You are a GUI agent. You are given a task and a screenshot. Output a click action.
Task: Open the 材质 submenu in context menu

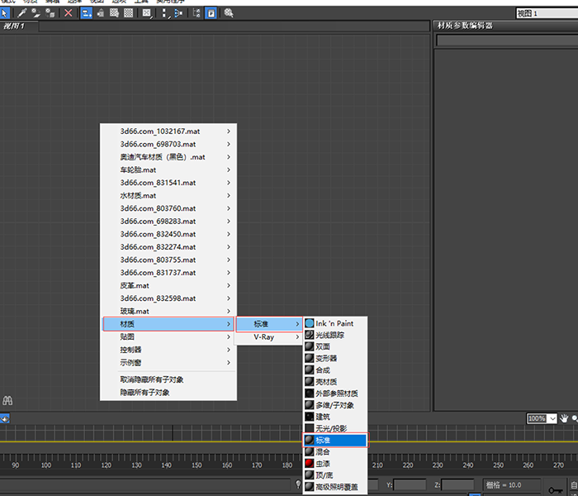[168, 324]
